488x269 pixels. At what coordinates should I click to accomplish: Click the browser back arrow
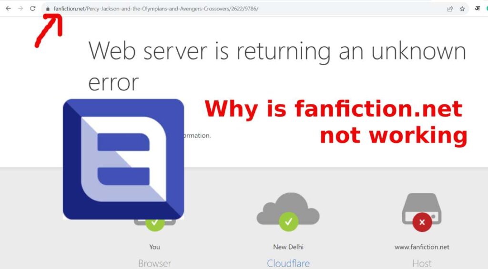(x=9, y=9)
